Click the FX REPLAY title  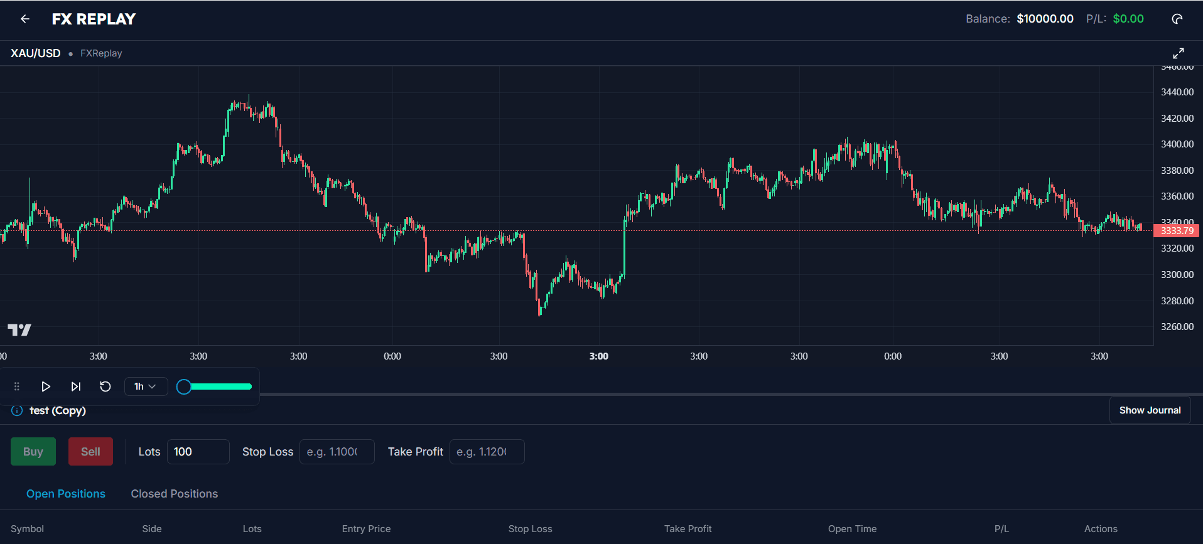94,19
